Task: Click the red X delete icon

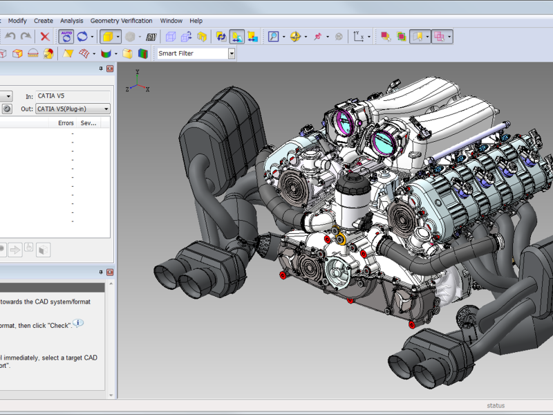Action: [x=45, y=37]
